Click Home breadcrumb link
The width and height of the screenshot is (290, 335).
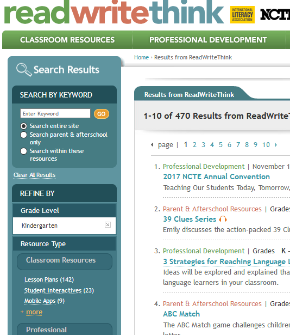click(142, 57)
